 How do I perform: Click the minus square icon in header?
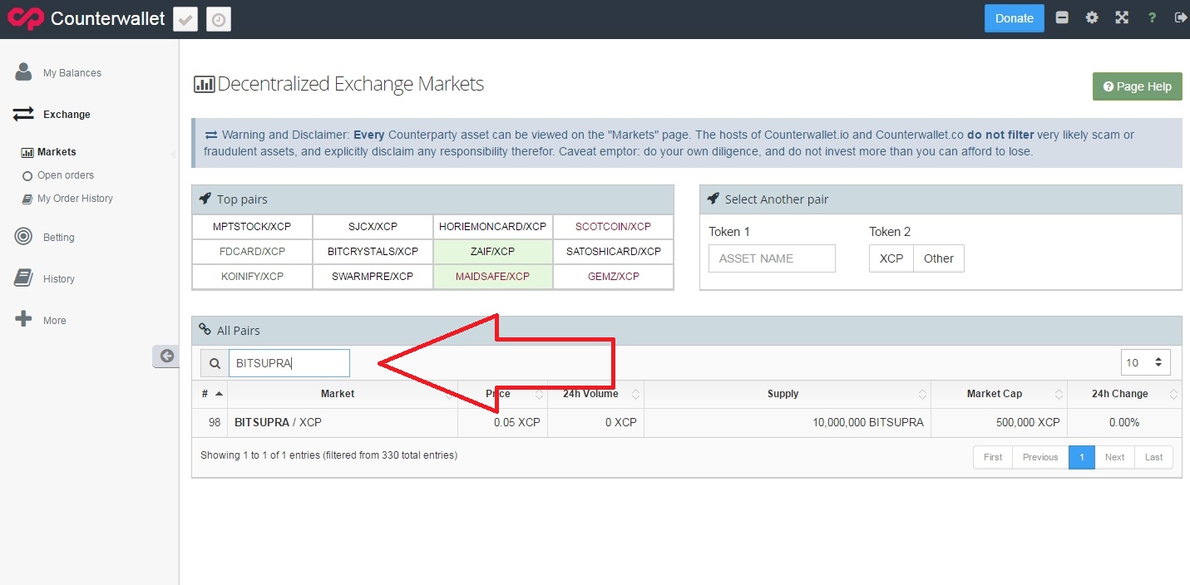(1062, 17)
